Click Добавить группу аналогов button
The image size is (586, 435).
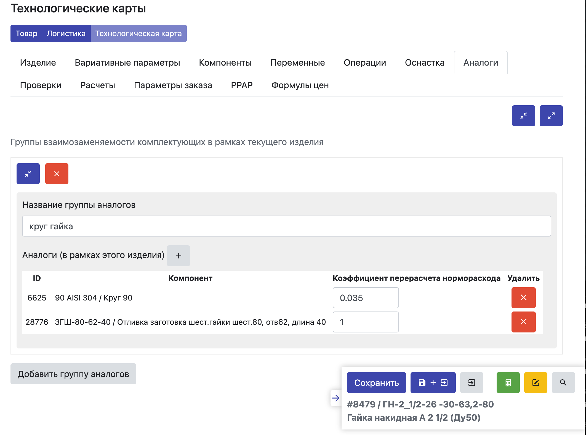coord(73,374)
